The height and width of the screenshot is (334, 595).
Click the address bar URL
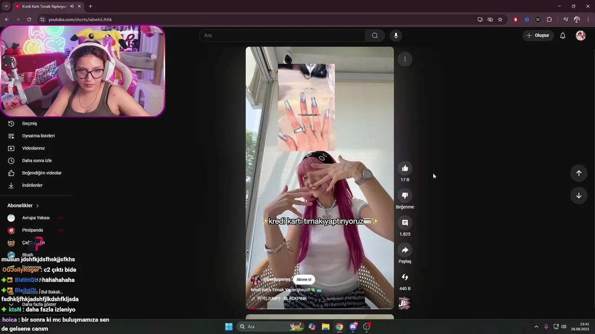click(80, 19)
